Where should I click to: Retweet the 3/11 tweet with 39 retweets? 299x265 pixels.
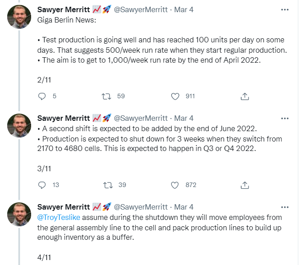click(108, 185)
